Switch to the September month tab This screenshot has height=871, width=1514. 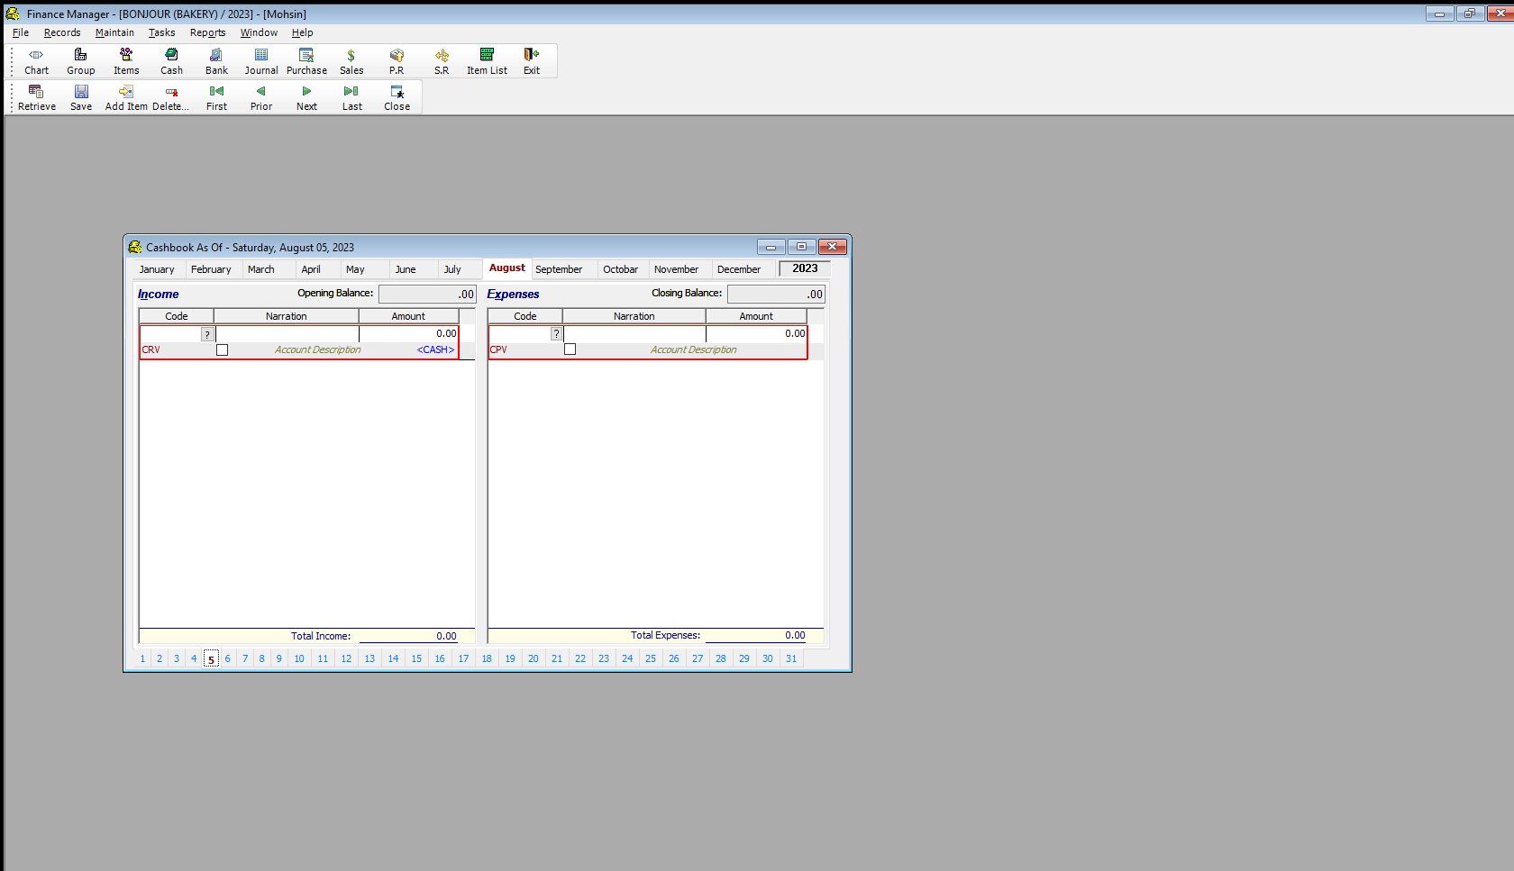coord(559,269)
